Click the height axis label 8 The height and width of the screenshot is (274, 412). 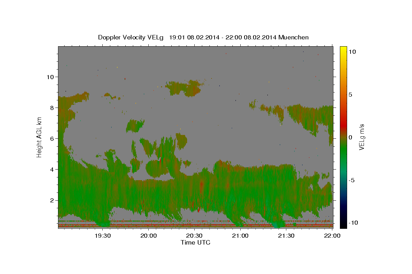52,108
